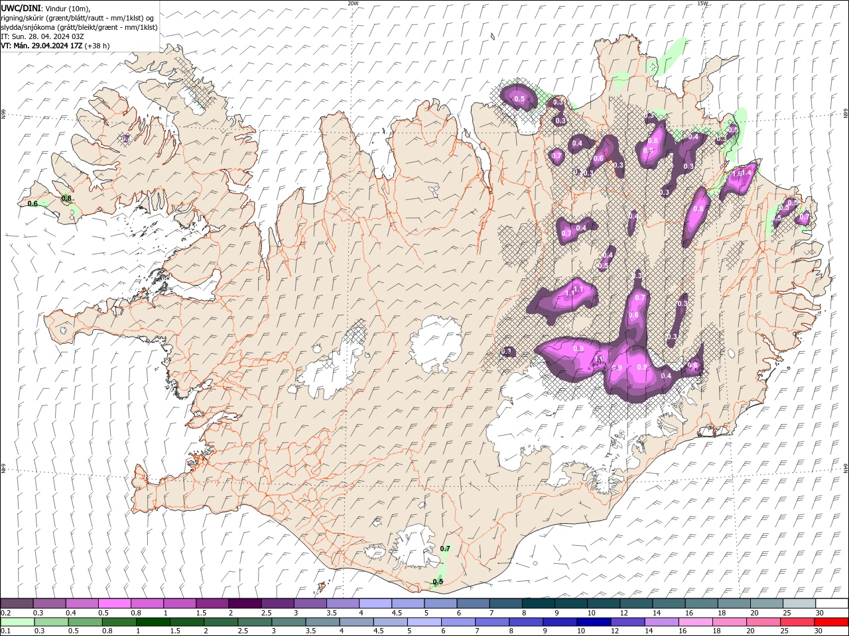The width and height of the screenshot is (849, 636).
Task: Pick lavender snow swatch between 4 and 4.5
Action: (374, 604)
